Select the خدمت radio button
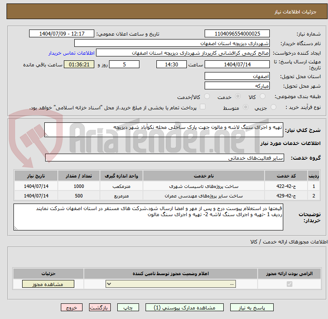 point(238,96)
